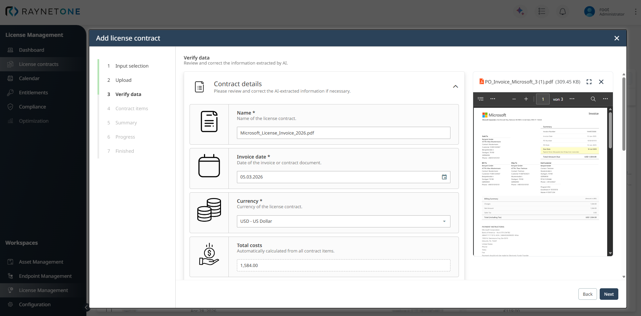This screenshot has width=641, height=316.
Task: Expand PDF preview to fullscreen
Action: pyautogui.click(x=589, y=82)
